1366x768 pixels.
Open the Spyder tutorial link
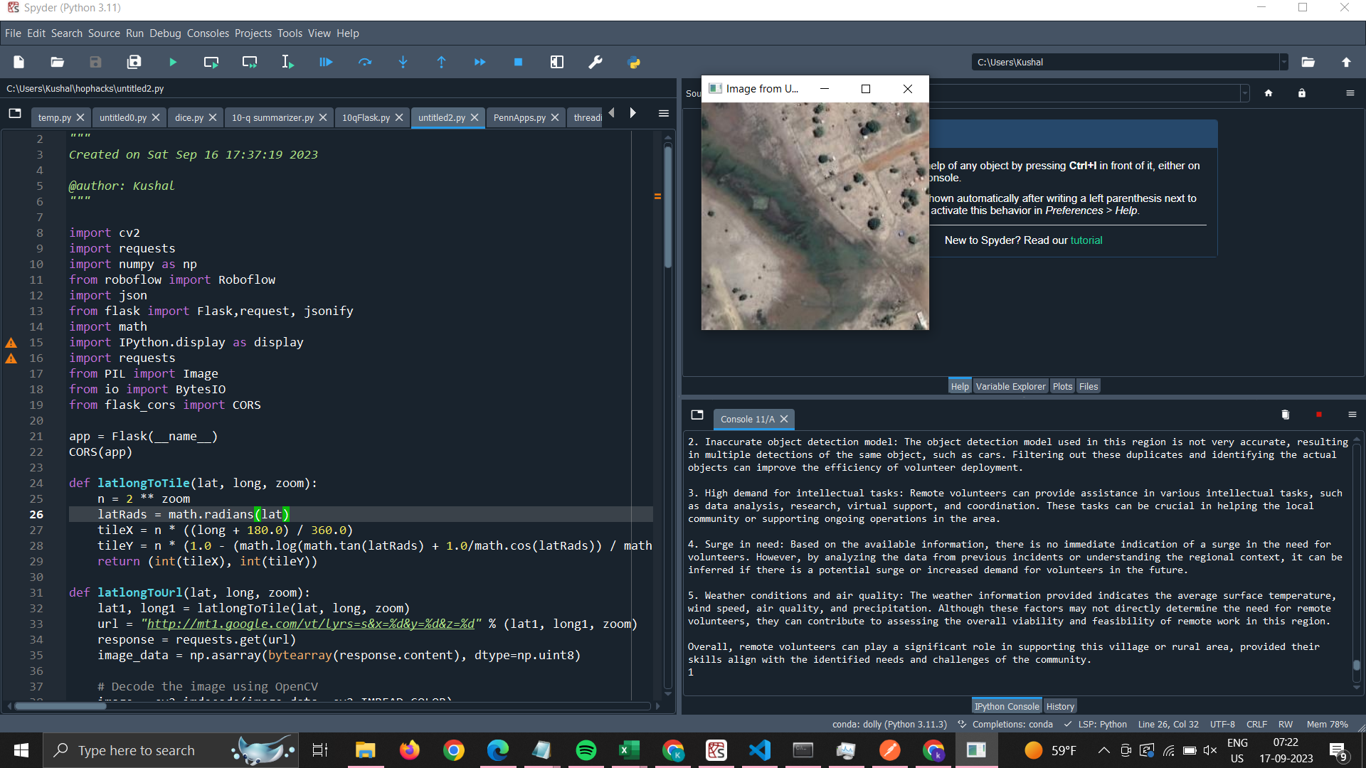pos(1086,240)
